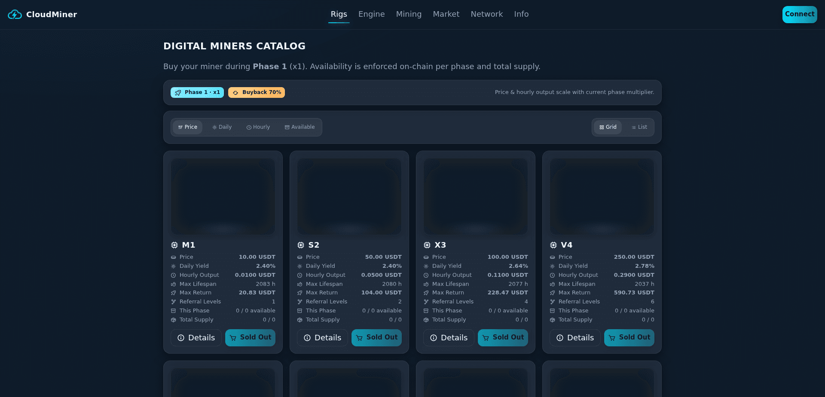
Task: Click the rocket icon in Phase 1 badge
Action: click(x=178, y=92)
